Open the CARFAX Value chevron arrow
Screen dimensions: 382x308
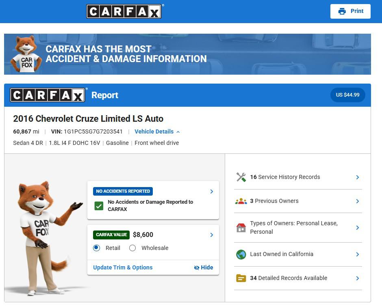click(211, 235)
